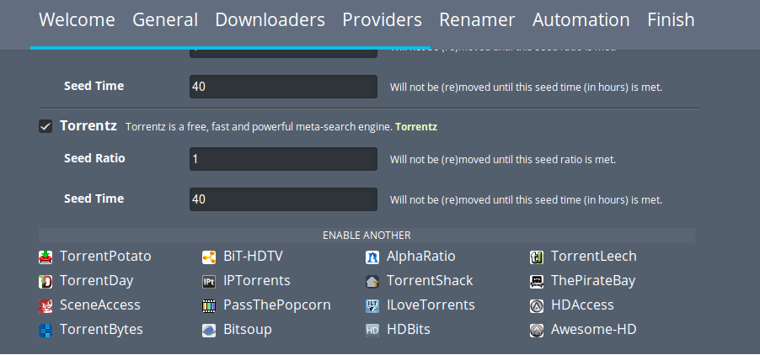Click the HDBits provider icon
The image size is (760, 355).
click(372, 331)
